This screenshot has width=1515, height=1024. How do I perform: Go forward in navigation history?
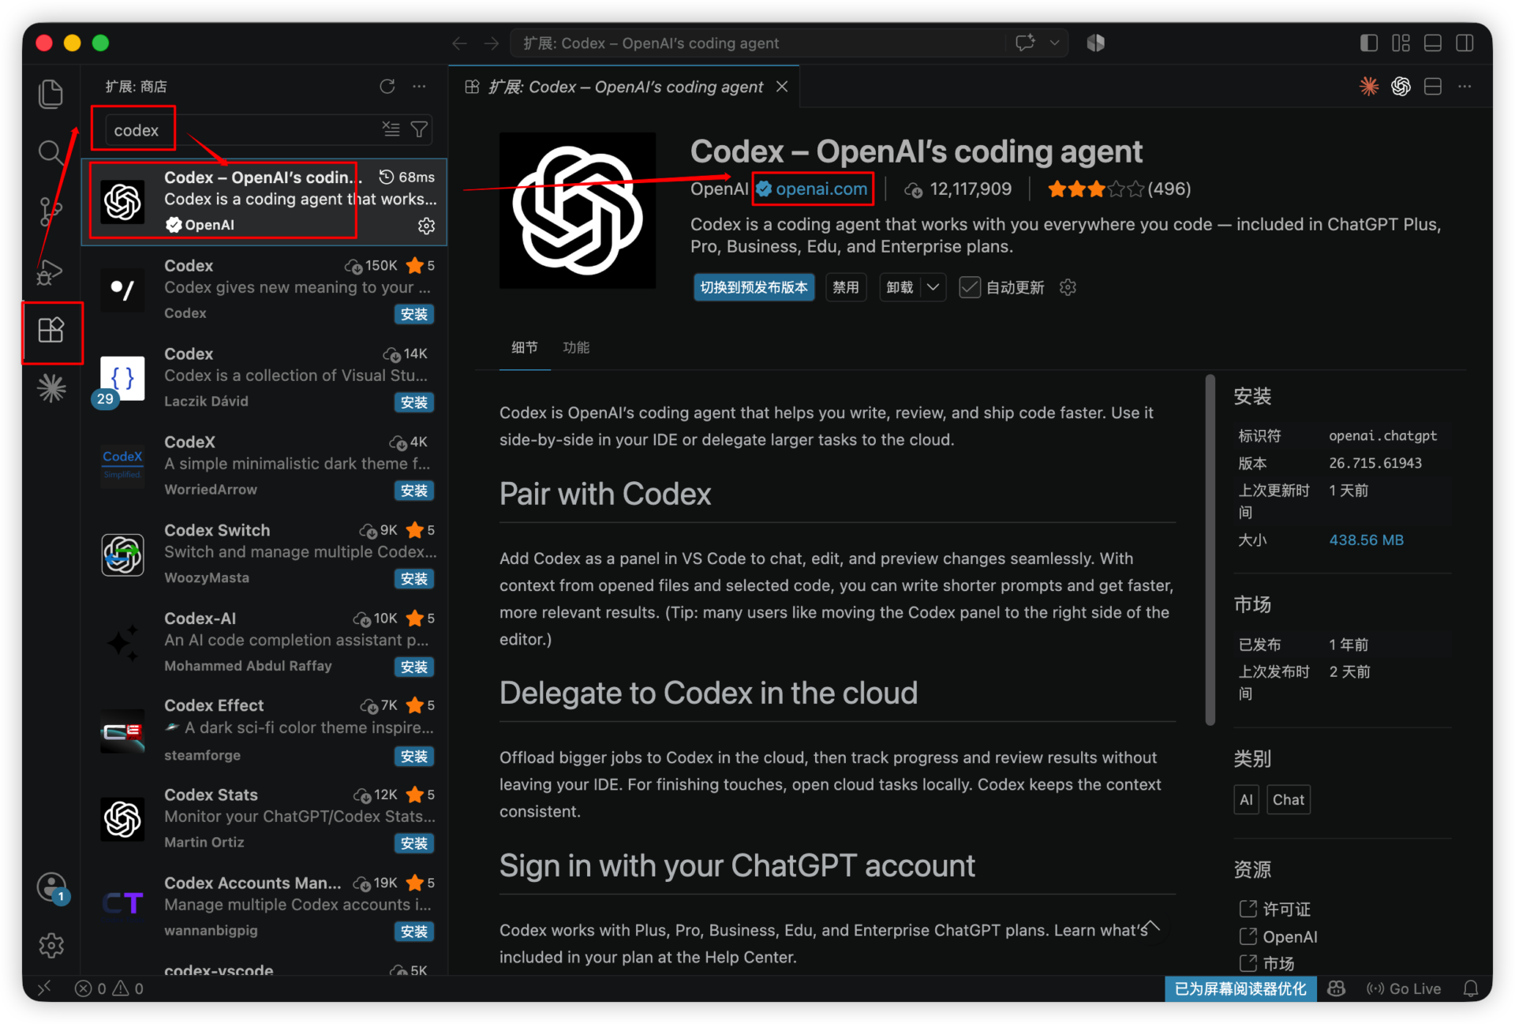(491, 43)
